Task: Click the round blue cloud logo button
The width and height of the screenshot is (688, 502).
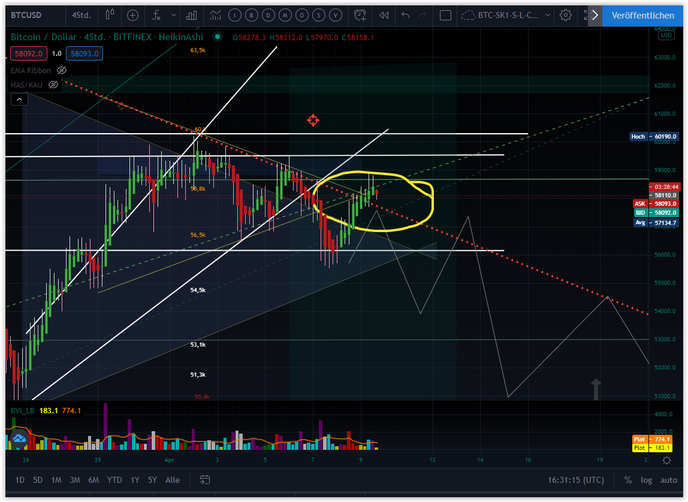Action: (x=19, y=438)
